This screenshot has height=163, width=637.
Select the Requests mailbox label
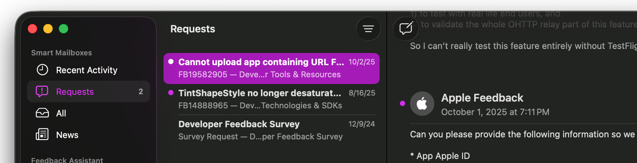(x=75, y=92)
